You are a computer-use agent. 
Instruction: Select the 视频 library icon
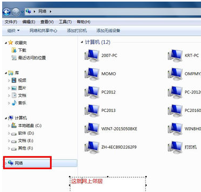(x=14, y=80)
